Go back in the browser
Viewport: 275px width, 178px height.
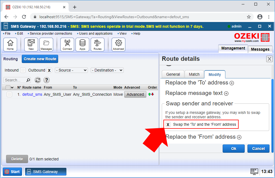[6, 17]
